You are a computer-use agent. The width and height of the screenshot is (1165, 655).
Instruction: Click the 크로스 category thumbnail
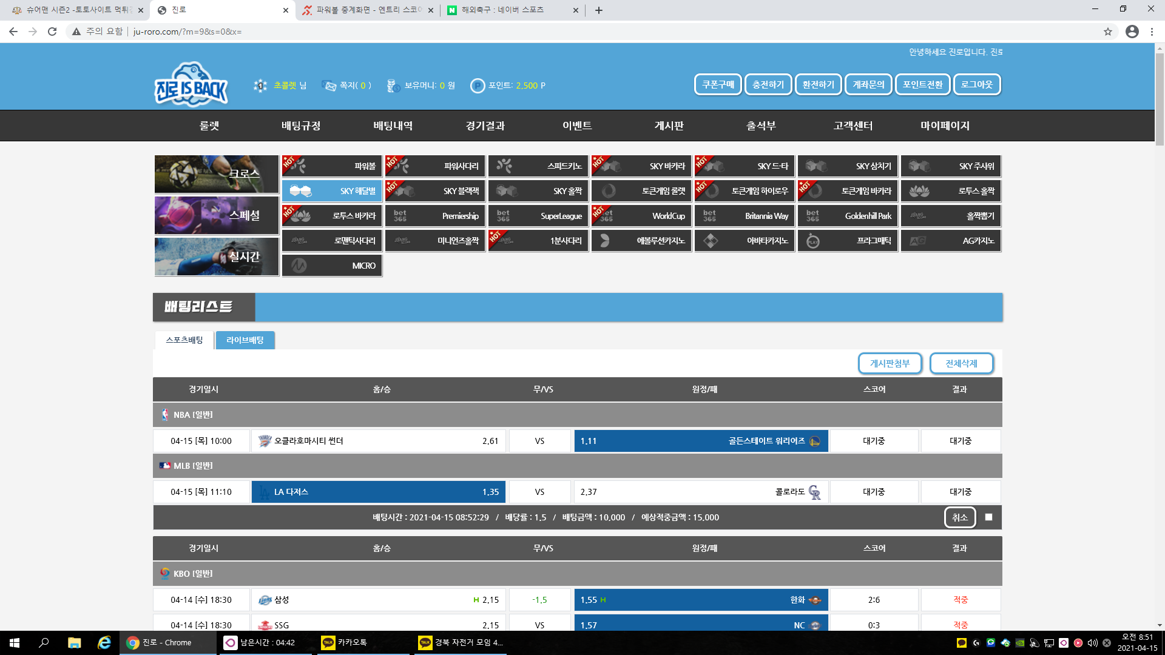click(217, 173)
